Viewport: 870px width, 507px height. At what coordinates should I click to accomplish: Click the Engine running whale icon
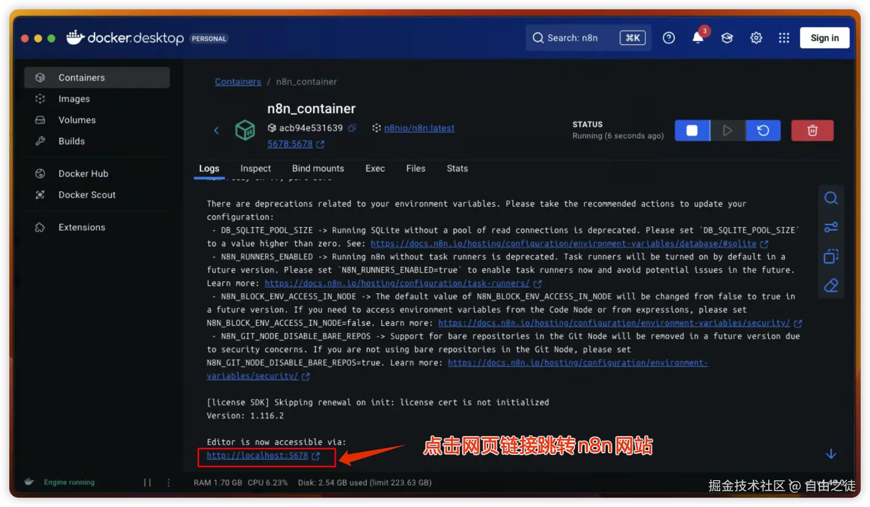pos(29,482)
